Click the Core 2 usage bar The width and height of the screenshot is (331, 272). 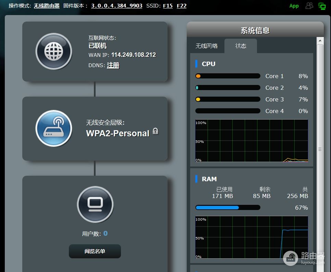pyautogui.click(x=228, y=88)
